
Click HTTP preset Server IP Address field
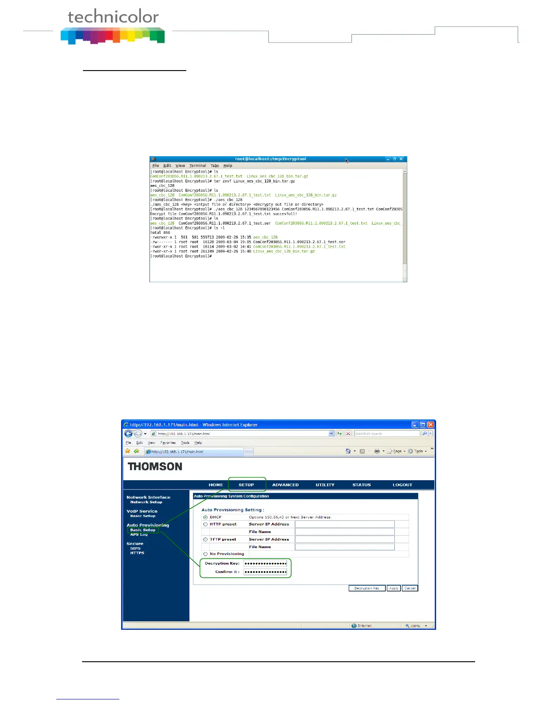click(x=345, y=525)
